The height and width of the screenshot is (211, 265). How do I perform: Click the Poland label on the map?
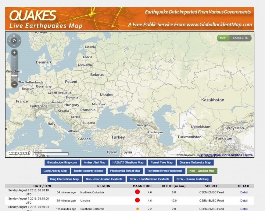point(71,82)
